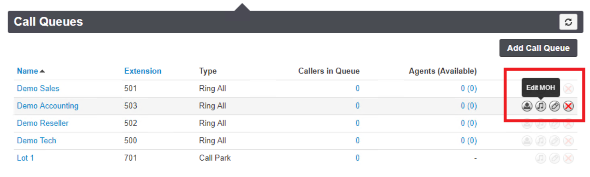
Task: View callers in Demo Sales queue
Action: (x=357, y=88)
